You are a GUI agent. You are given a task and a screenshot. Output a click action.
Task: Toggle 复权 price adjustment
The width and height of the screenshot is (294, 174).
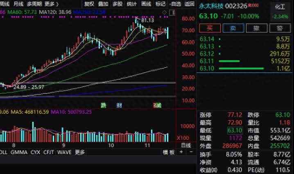pos(89,4)
